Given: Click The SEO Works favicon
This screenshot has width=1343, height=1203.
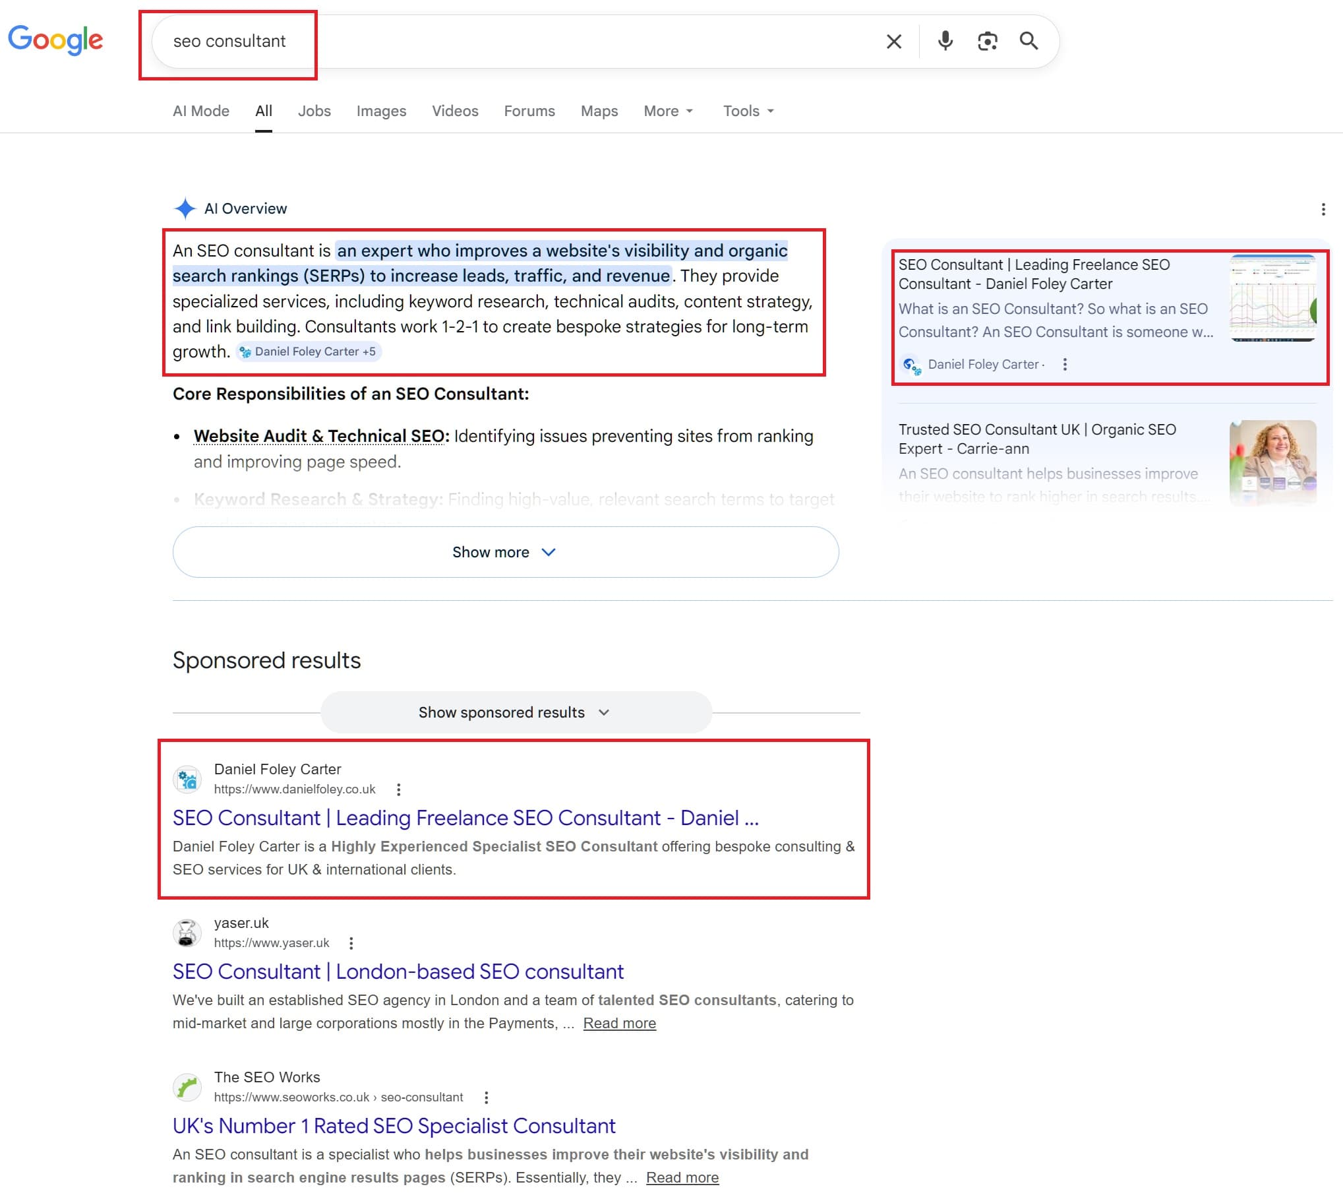Looking at the screenshot, I should pos(187,1087).
